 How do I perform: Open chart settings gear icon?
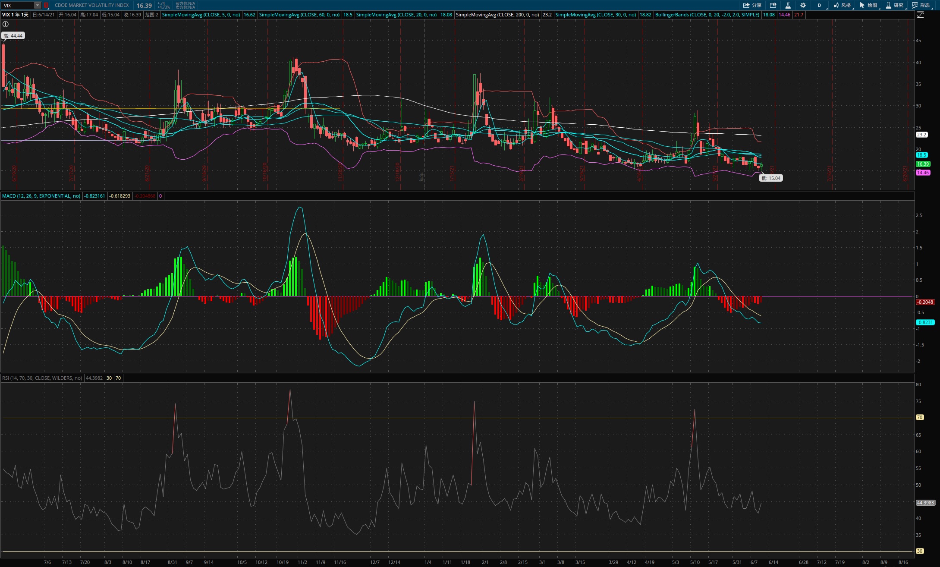(x=803, y=5)
